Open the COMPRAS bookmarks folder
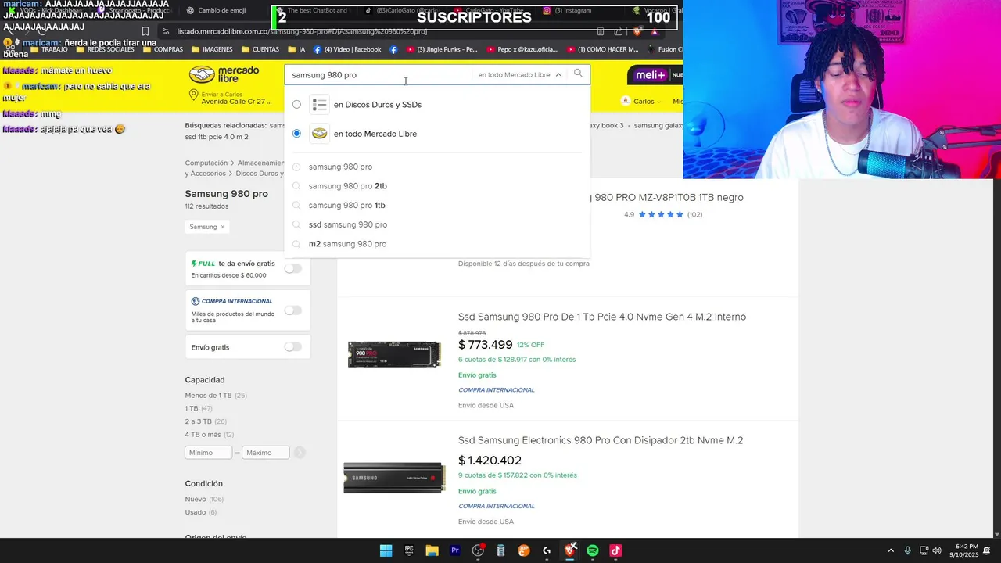This screenshot has width=1001, height=563. pos(162,49)
